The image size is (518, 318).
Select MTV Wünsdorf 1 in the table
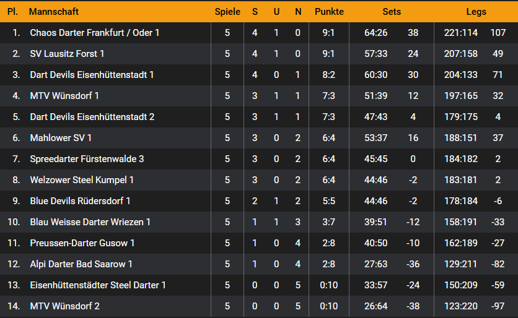[x=64, y=96]
